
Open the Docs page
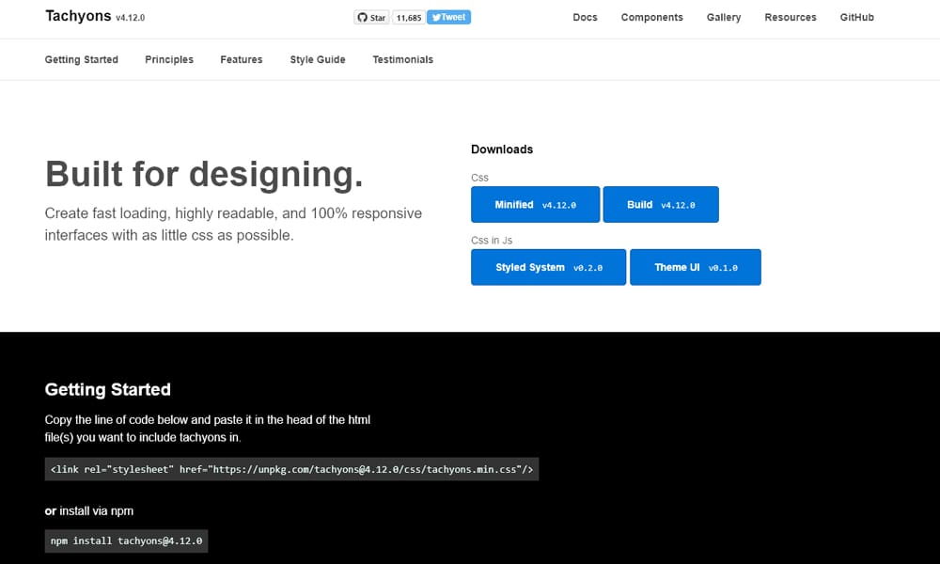click(585, 17)
